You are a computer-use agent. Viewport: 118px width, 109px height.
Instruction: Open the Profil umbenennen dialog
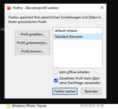click(x=33, y=43)
